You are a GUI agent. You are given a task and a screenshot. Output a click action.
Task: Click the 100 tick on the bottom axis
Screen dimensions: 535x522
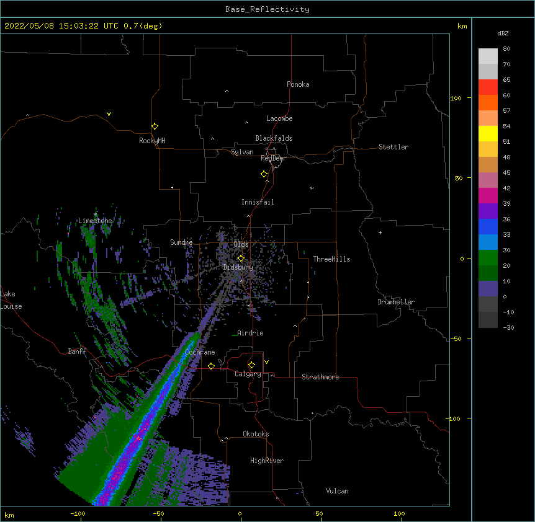pos(399,513)
